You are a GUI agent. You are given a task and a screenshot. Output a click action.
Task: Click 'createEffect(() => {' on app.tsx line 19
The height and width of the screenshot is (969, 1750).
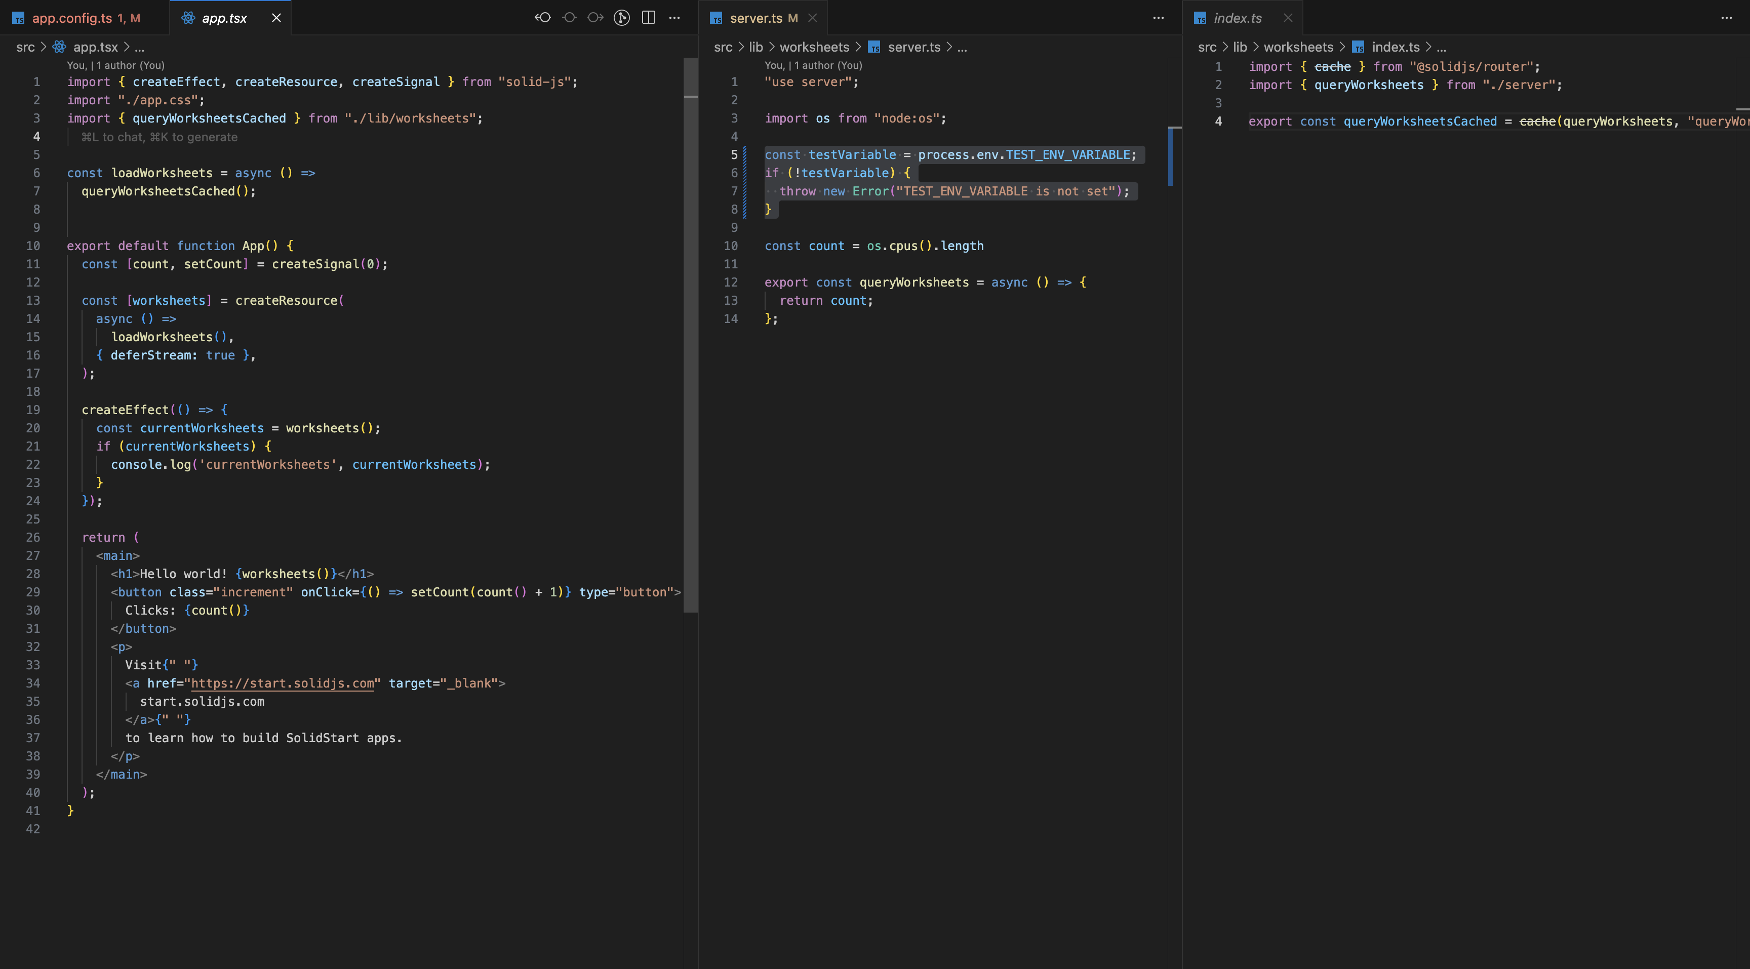coord(155,410)
